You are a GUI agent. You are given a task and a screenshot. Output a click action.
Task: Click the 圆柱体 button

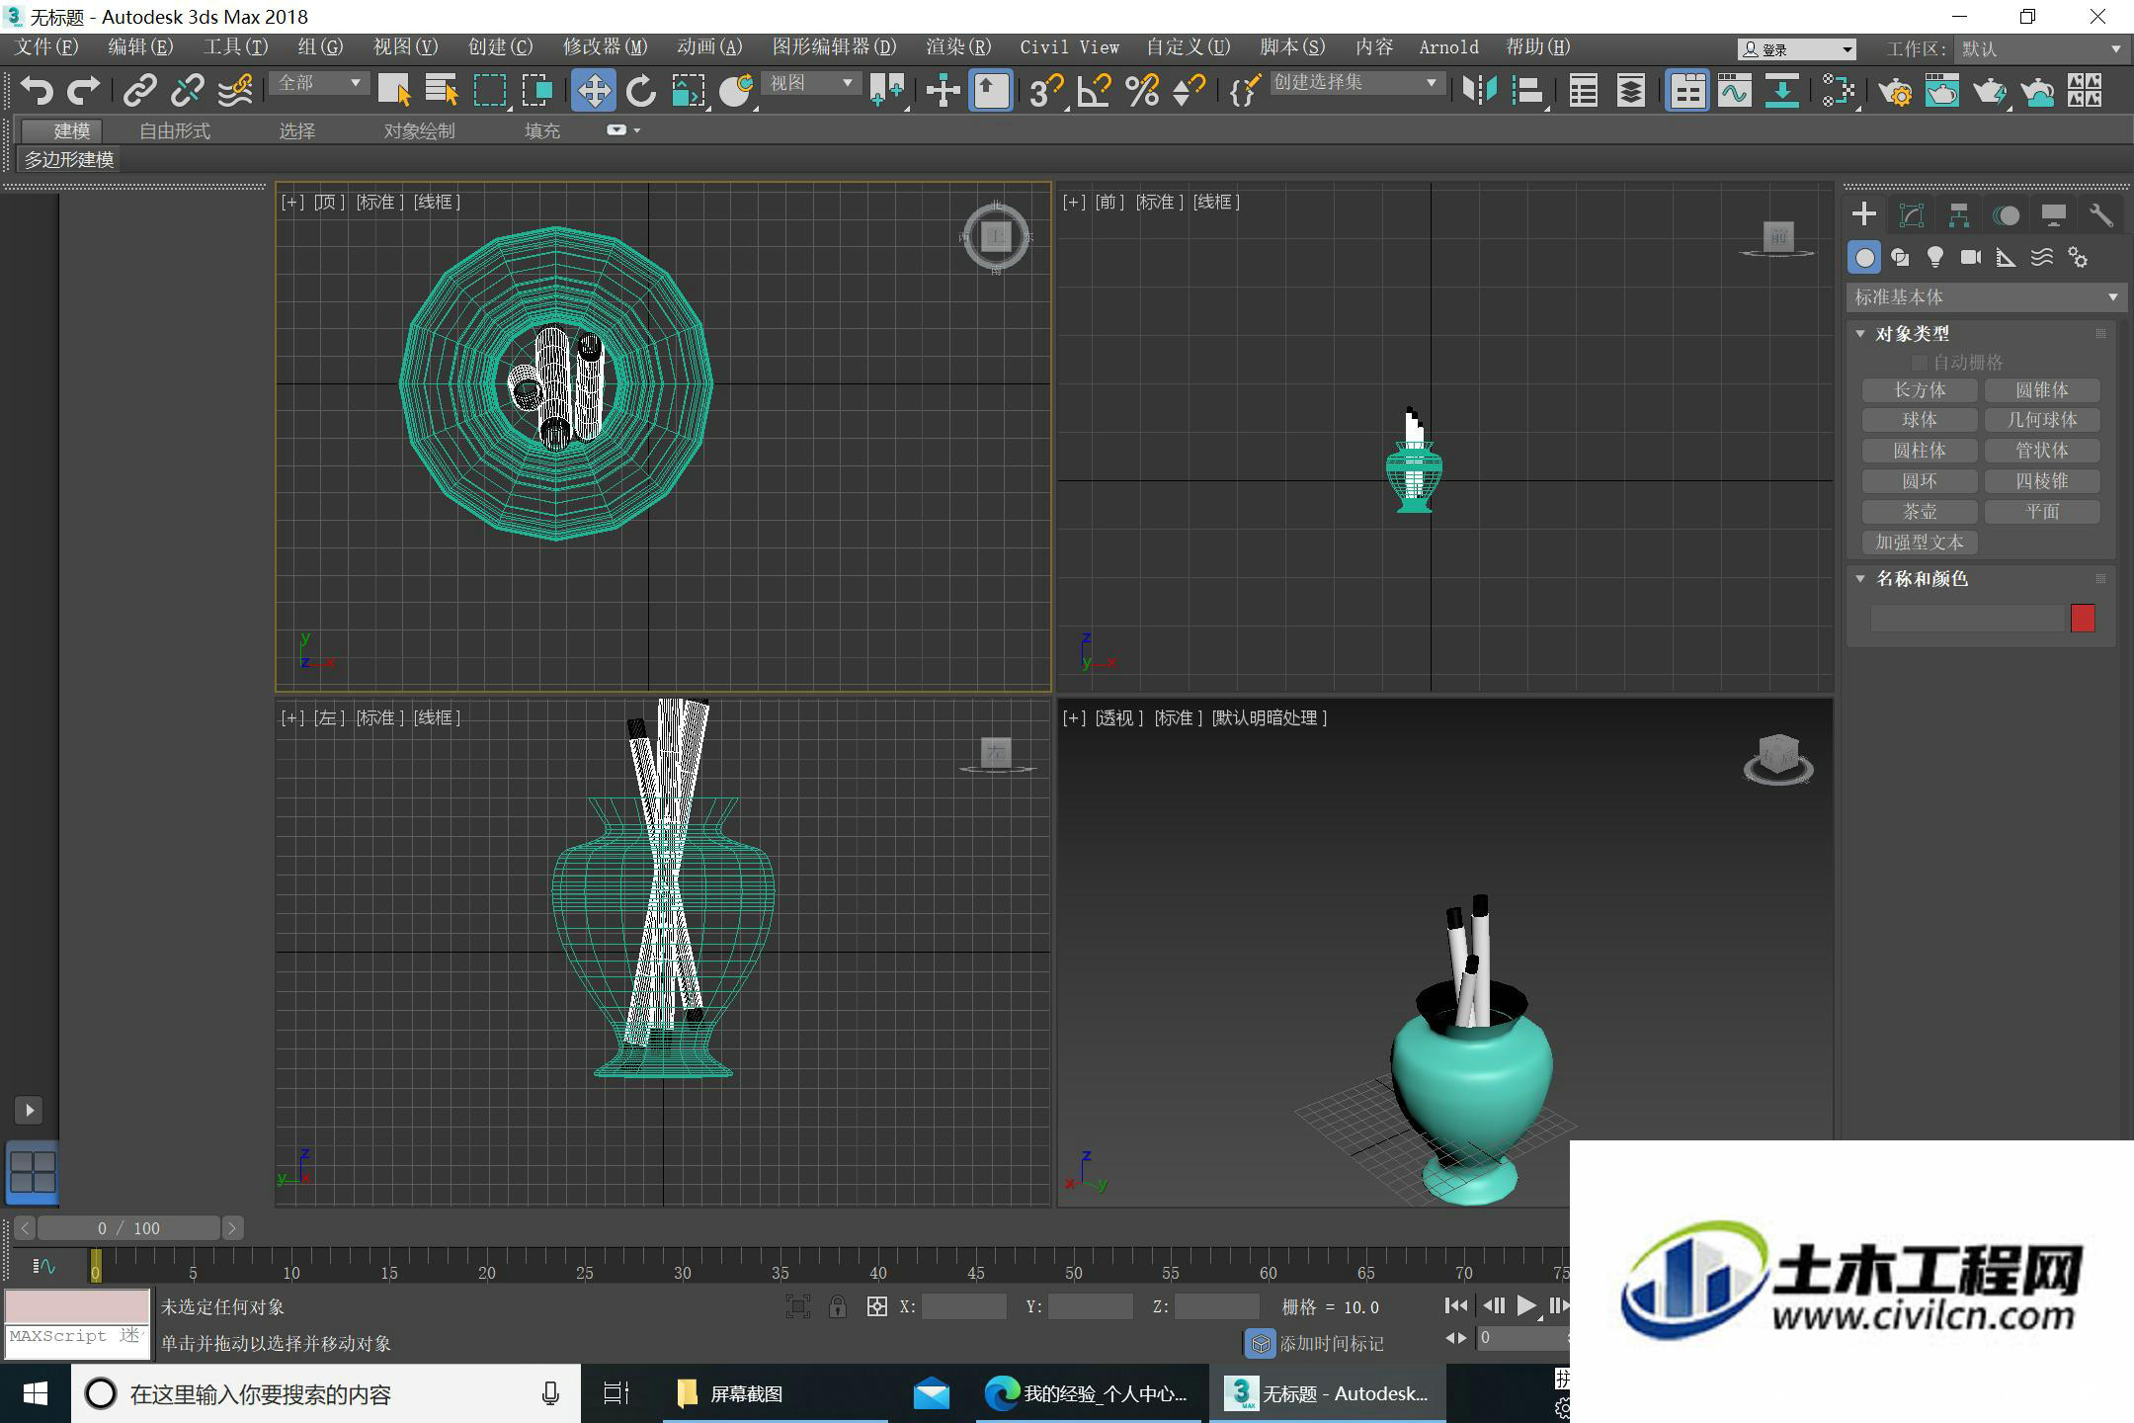pyautogui.click(x=1920, y=452)
